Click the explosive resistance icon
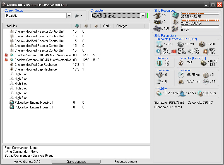The height and width of the screenshot is (165, 224). 205,51
